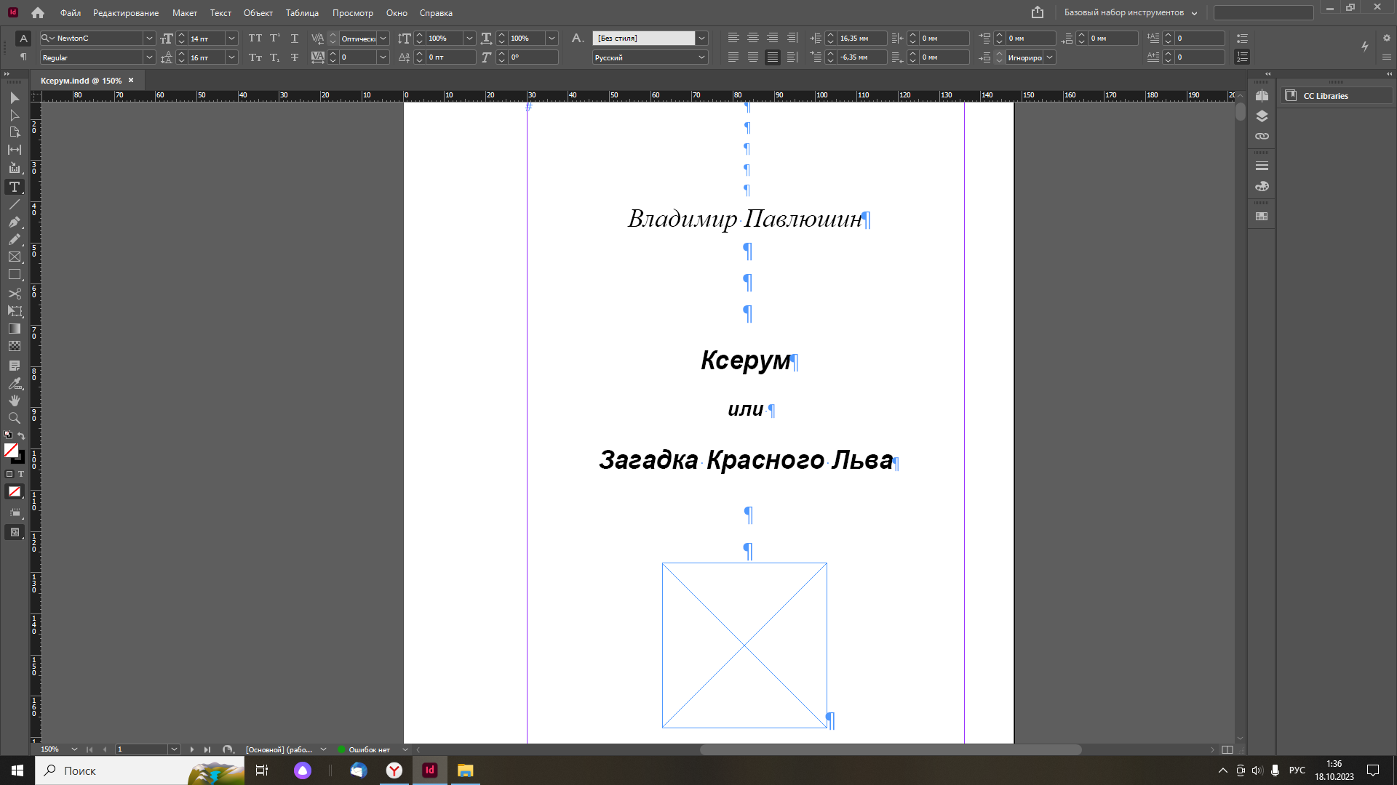Select the Pen tool
The width and height of the screenshot is (1397, 785).
(x=14, y=222)
